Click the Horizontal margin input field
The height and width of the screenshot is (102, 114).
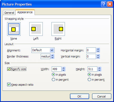tap(91, 50)
